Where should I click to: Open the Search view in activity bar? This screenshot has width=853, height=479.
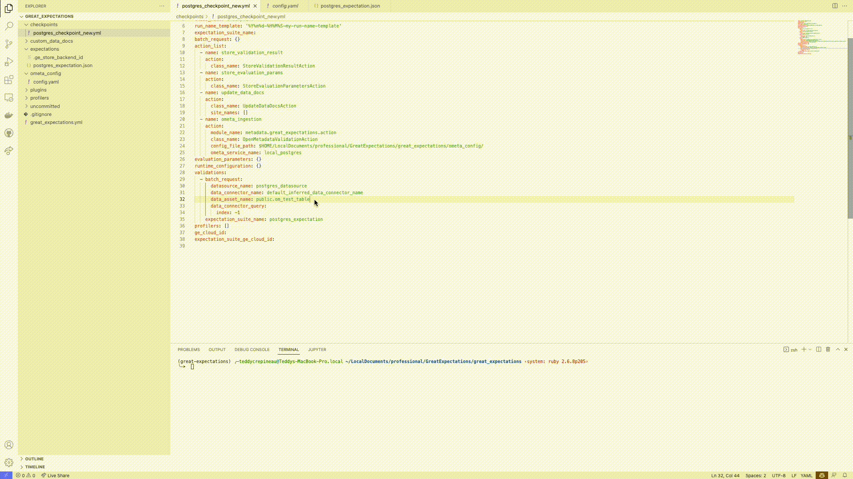(x=9, y=26)
